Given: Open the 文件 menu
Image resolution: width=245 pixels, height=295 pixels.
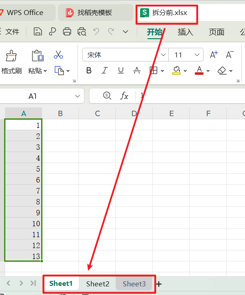Looking at the screenshot, I should [x=12, y=31].
